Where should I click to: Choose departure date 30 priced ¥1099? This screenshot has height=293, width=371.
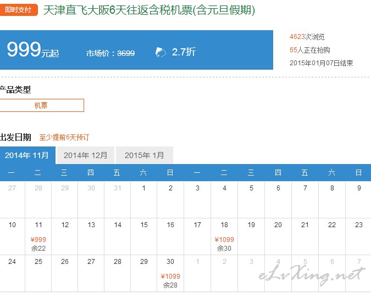click(170, 273)
